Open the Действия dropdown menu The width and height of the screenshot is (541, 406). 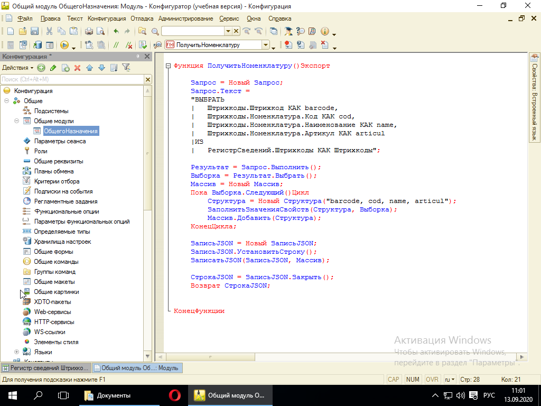(x=17, y=68)
